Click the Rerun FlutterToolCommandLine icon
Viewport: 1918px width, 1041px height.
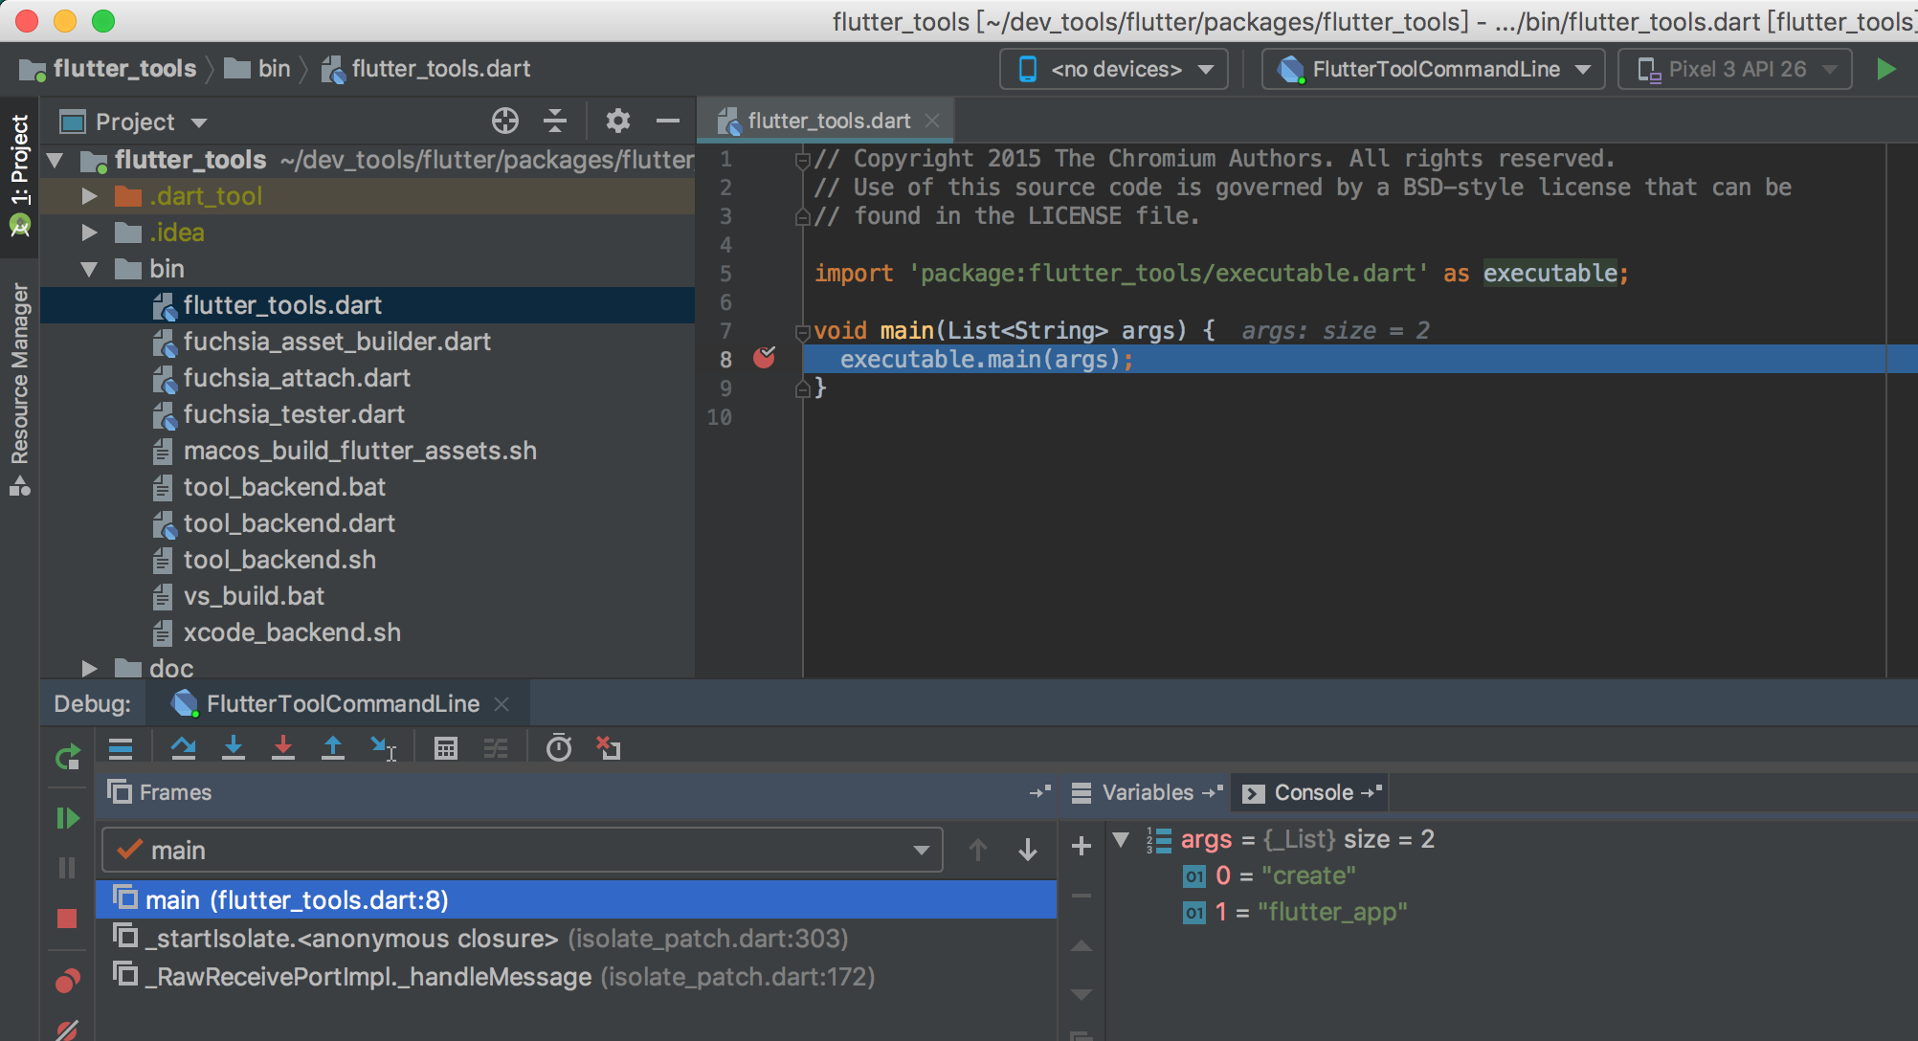point(67,758)
